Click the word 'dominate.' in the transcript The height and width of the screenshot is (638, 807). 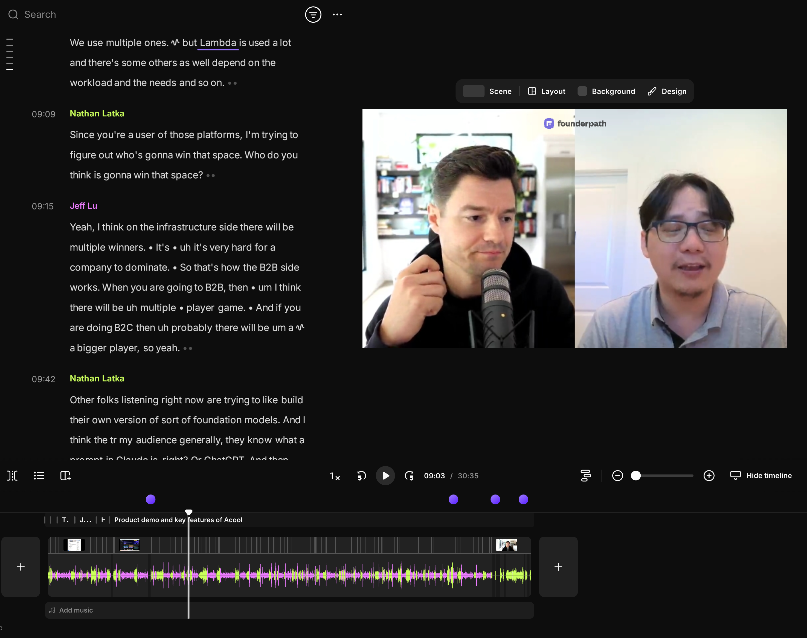coord(147,268)
